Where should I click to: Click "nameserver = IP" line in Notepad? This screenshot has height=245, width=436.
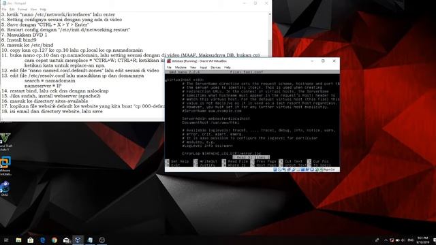pyautogui.click(x=43, y=86)
